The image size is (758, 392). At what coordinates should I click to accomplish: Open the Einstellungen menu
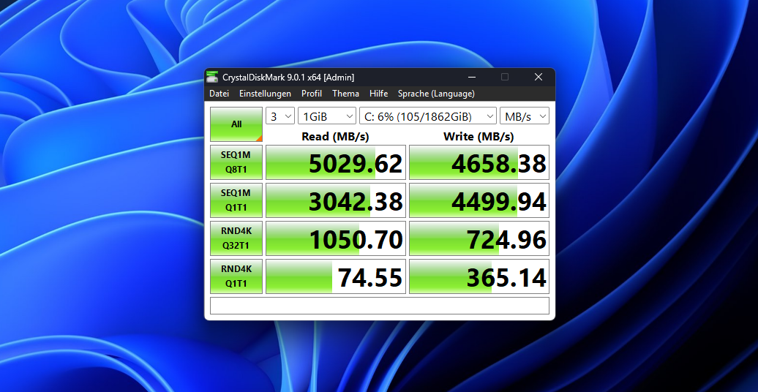point(265,94)
